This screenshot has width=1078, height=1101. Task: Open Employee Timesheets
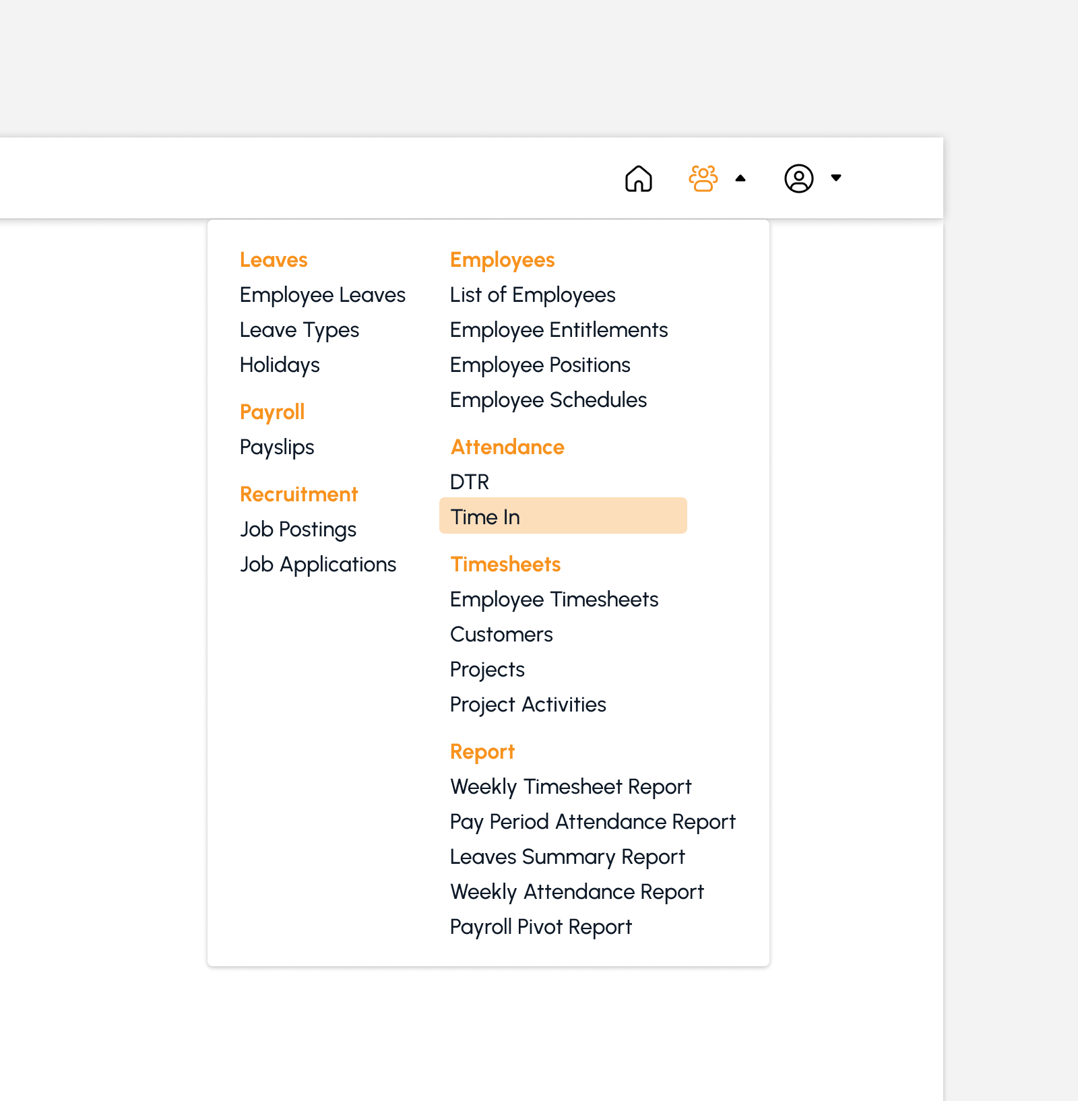554,600
